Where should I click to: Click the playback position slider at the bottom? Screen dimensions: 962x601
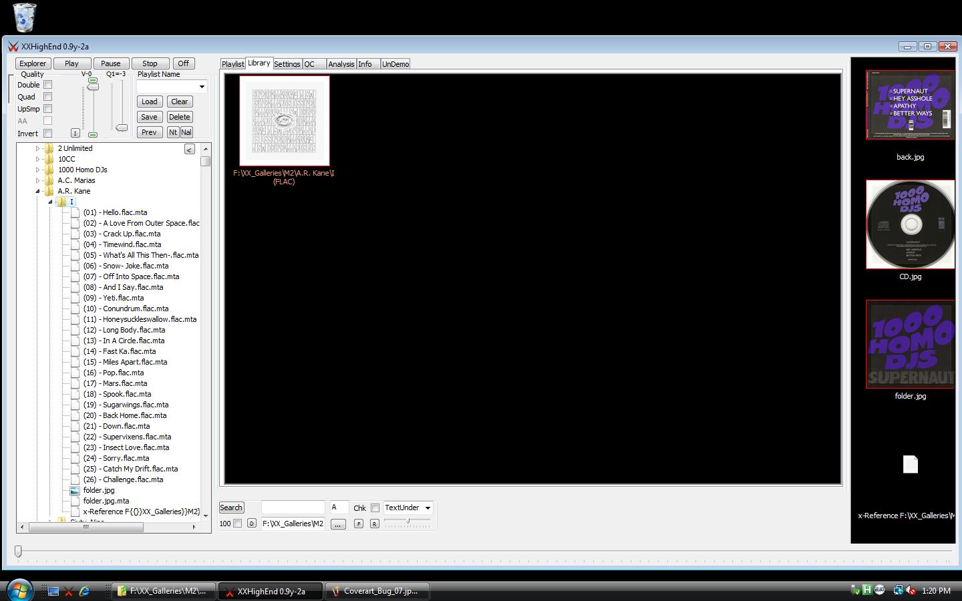pyautogui.click(x=18, y=551)
